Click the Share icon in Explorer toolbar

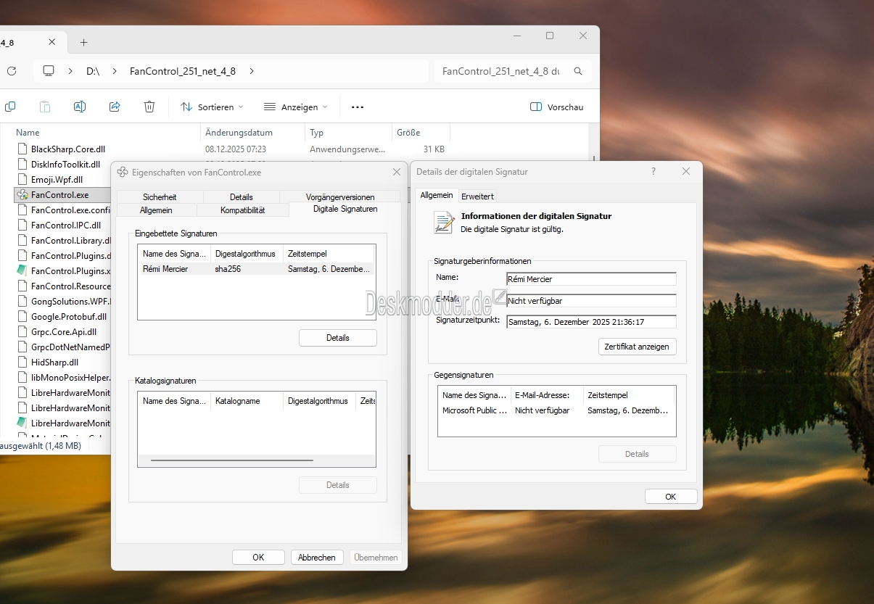(115, 107)
